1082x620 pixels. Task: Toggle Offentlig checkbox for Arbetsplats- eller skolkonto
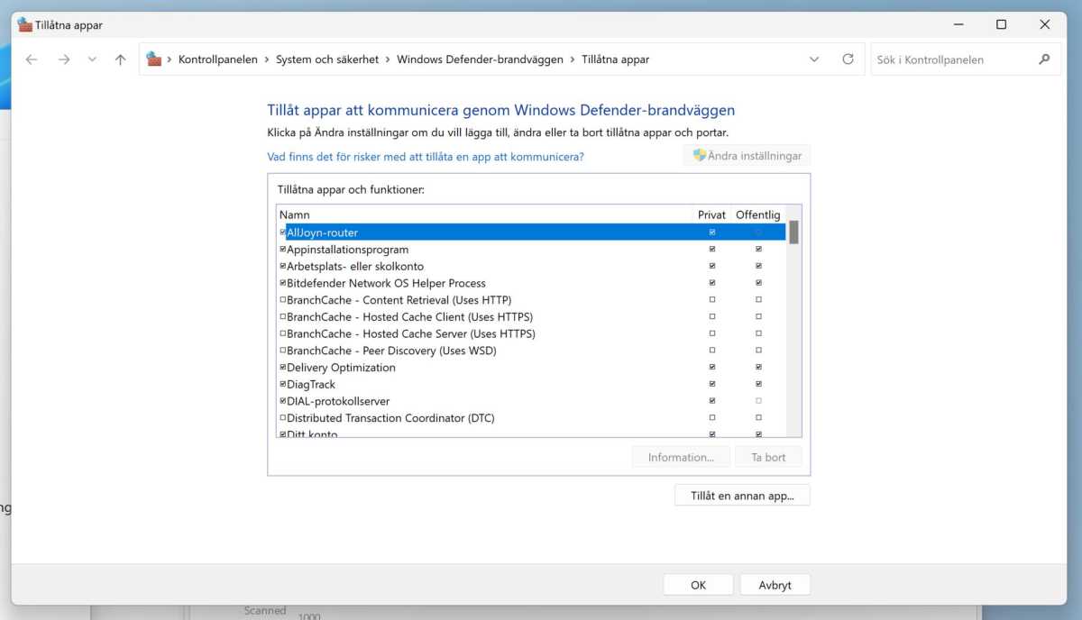click(x=758, y=266)
